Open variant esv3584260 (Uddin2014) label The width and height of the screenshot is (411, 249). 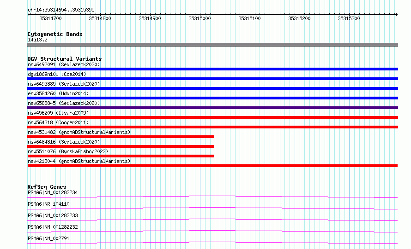tap(58, 93)
